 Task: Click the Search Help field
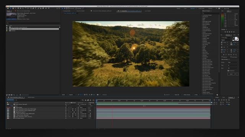[230, 8]
